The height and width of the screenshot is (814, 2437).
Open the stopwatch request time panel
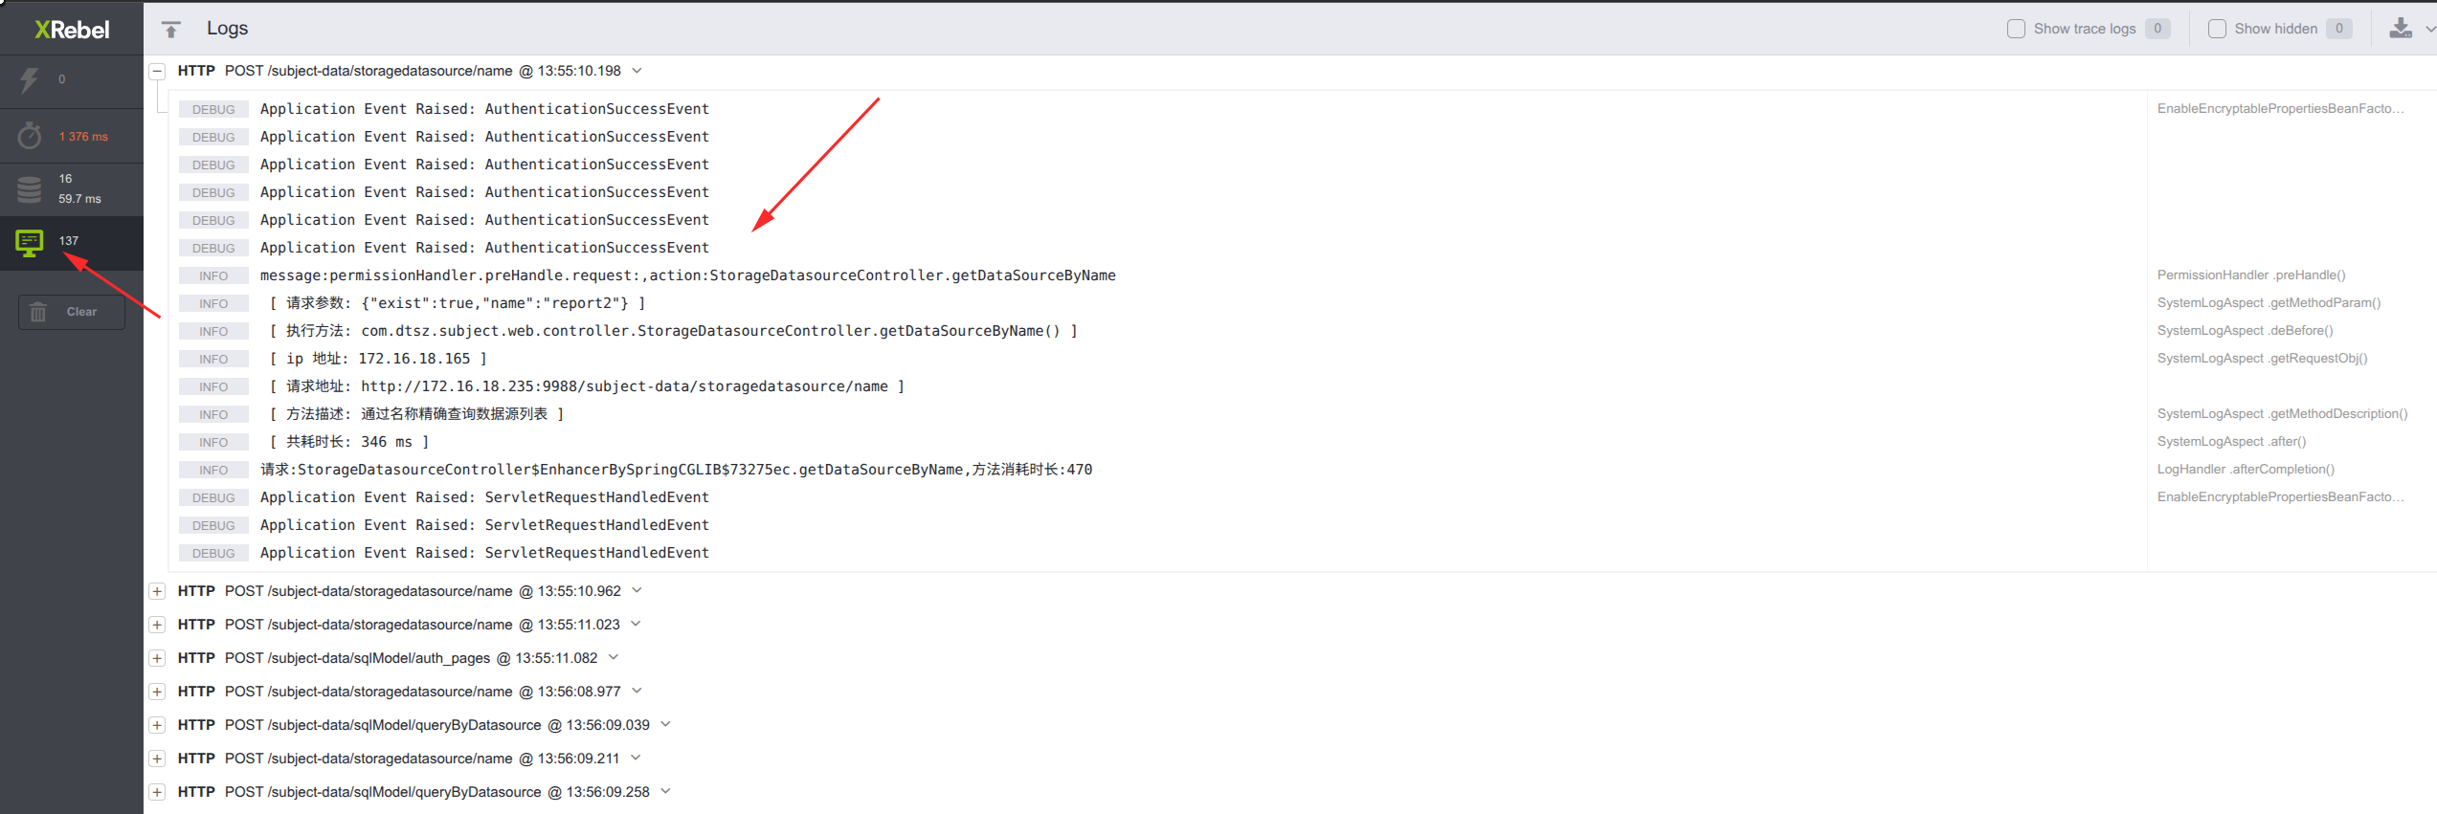(x=30, y=136)
